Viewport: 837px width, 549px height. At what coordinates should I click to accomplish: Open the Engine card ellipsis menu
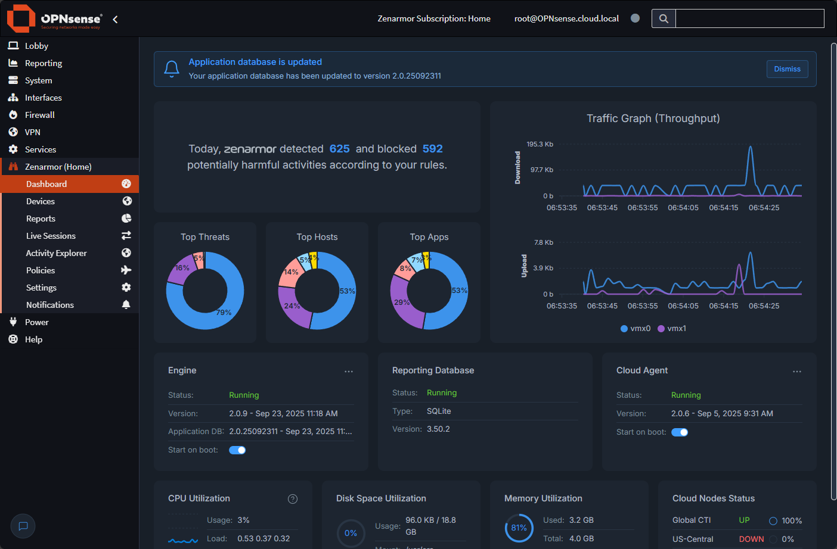coord(349,371)
